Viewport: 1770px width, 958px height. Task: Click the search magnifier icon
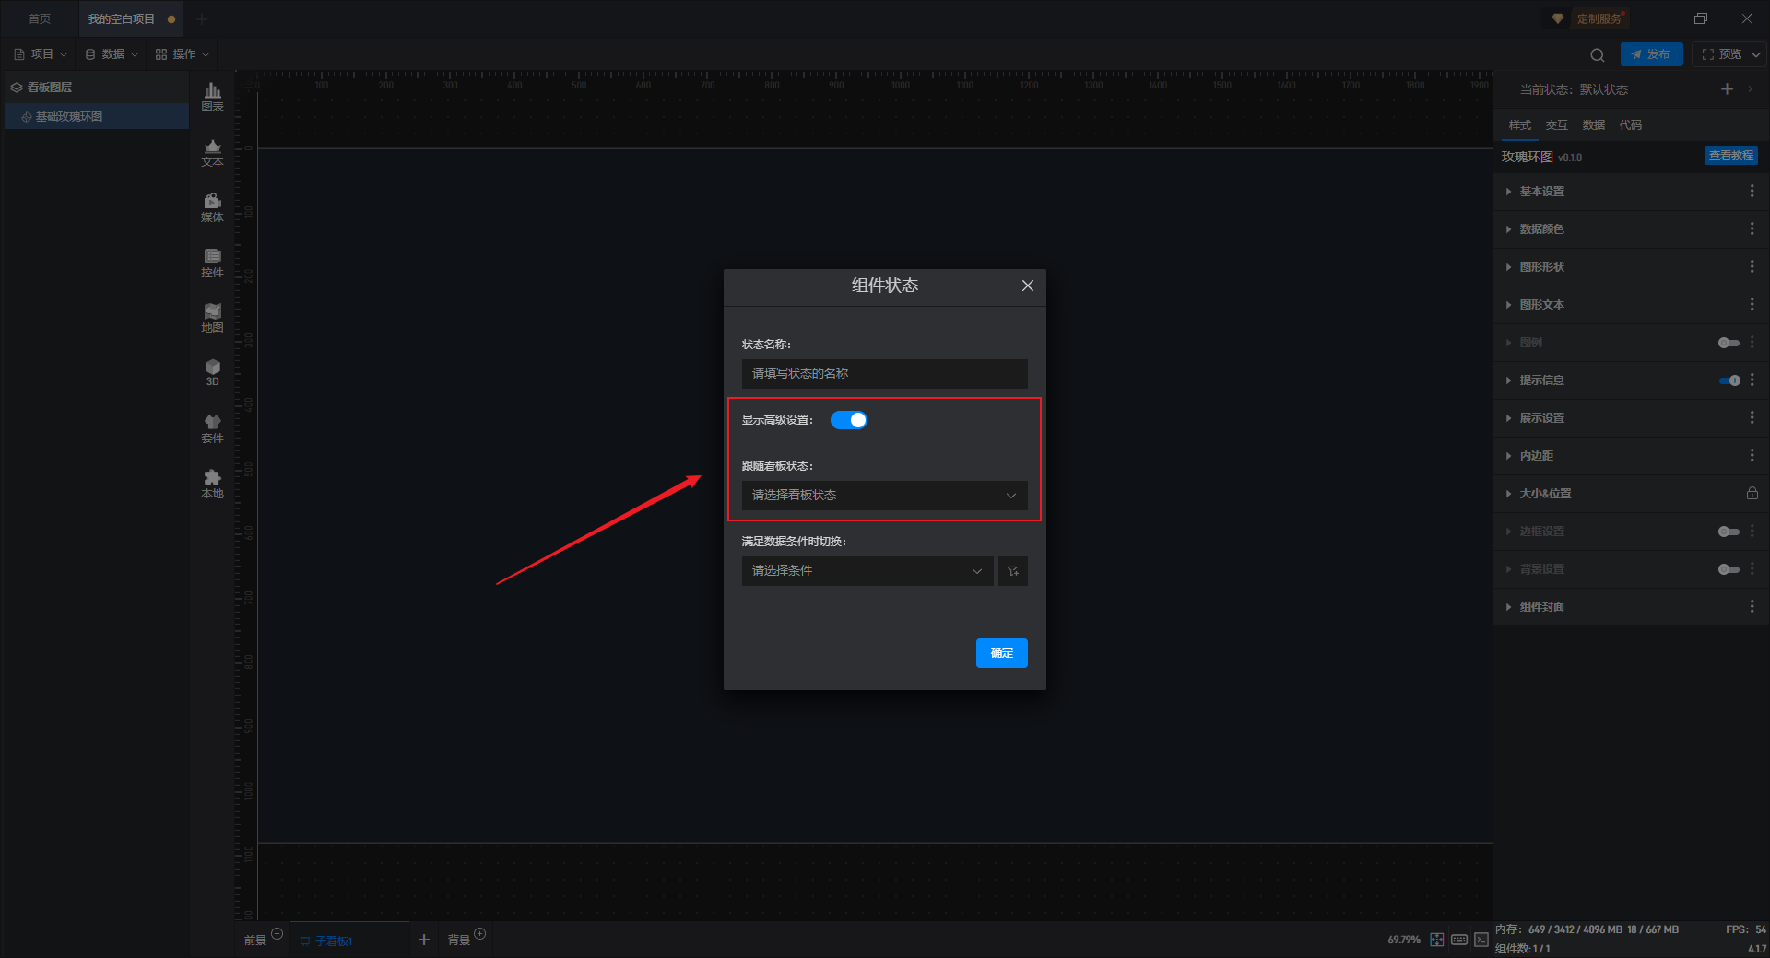pyautogui.click(x=1598, y=54)
